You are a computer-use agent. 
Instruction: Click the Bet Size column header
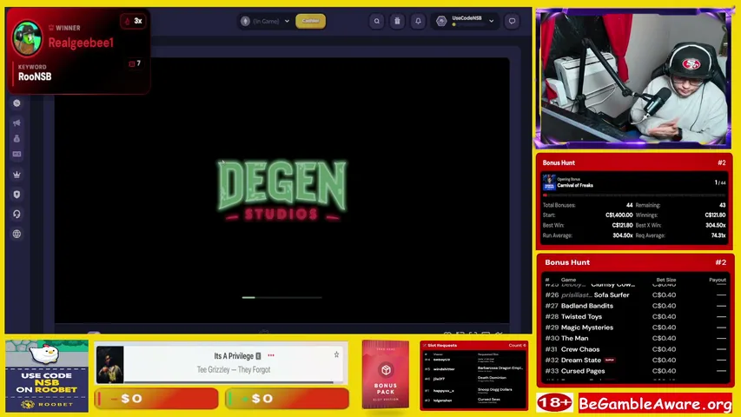[x=666, y=280]
